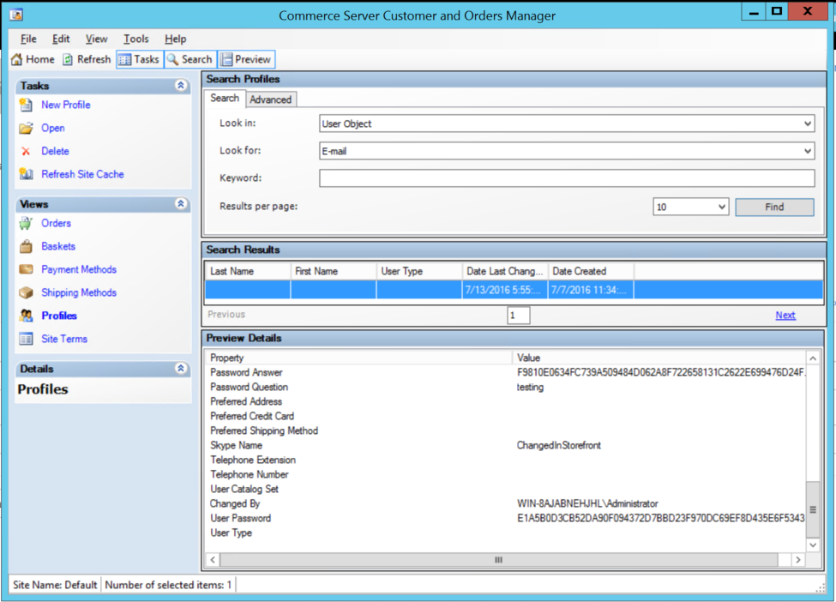Image resolution: width=836 pixels, height=602 pixels.
Task: Open the Baskets view icon
Action: pos(26,246)
